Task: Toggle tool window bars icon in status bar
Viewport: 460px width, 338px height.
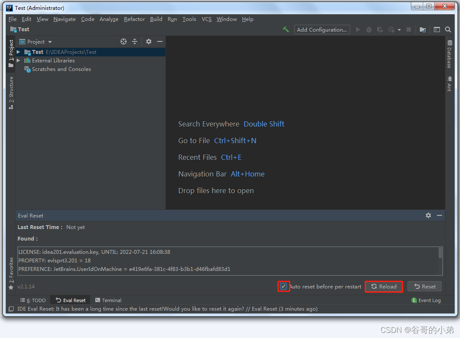Action: pos(11,309)
